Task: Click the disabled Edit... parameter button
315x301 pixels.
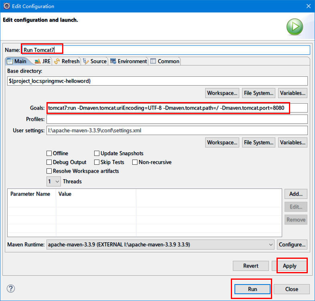Action: (x=296, y=207)
